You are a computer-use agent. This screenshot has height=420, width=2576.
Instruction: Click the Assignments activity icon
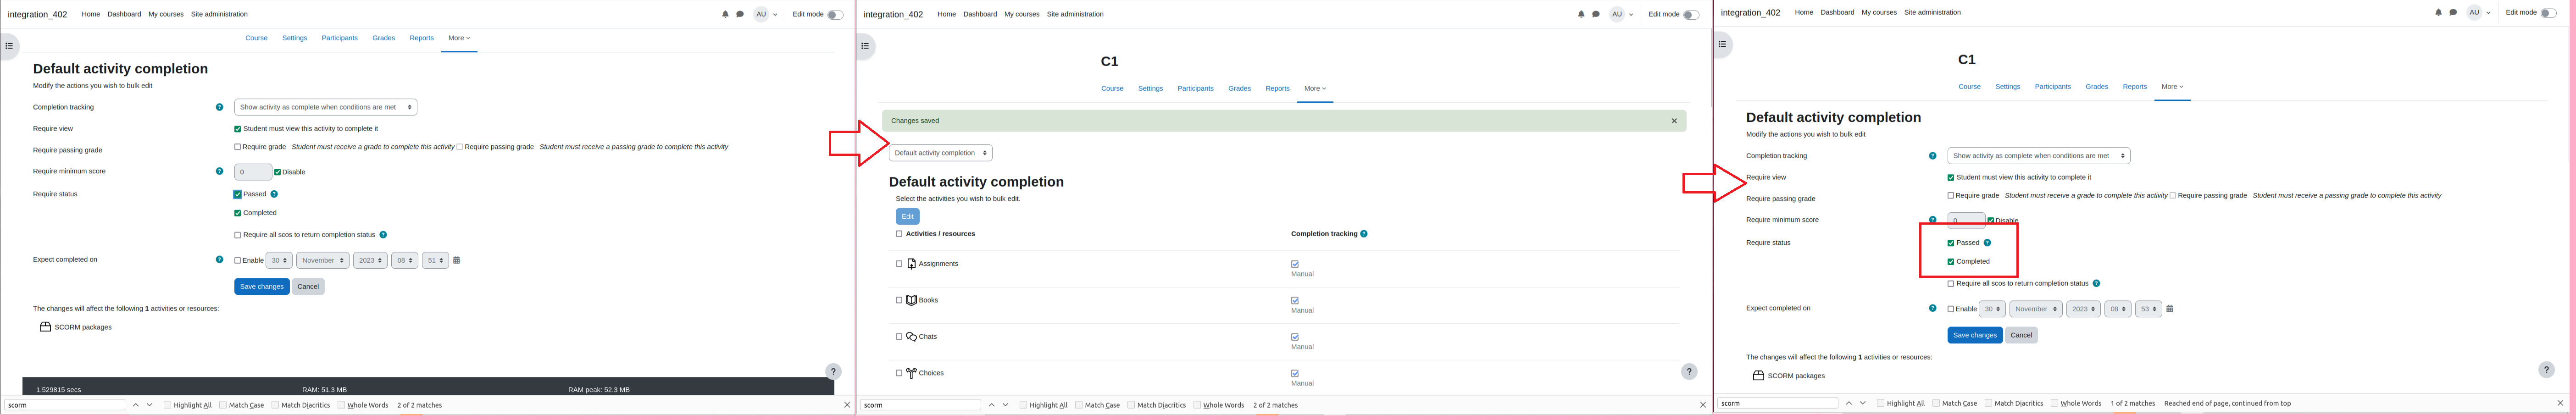click(x=911, y=264)
